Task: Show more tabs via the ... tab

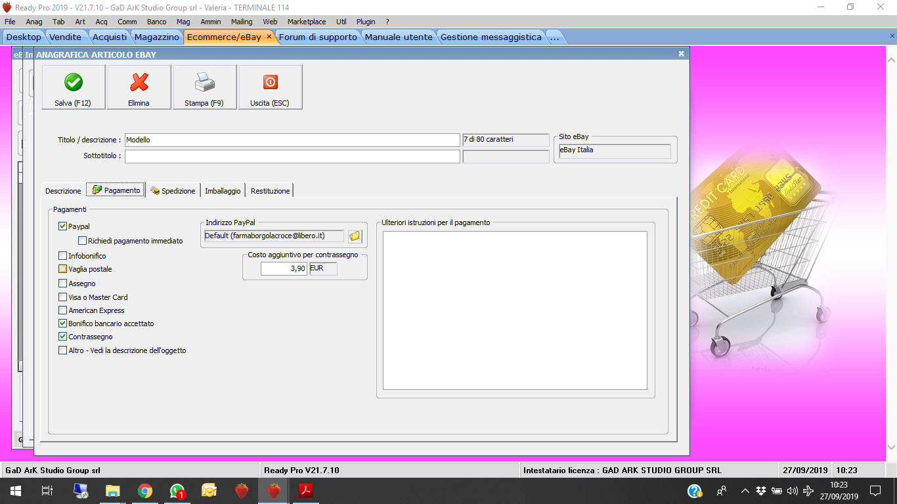Action: click(x=555, y=37)
